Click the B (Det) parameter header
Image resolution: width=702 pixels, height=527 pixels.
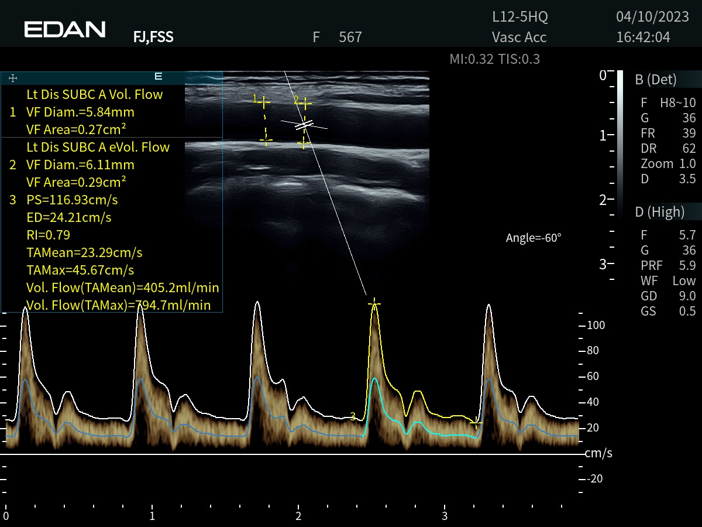[655, 80]
